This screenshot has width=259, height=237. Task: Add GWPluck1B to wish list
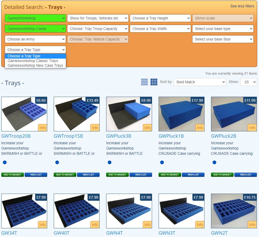(193, 175)
